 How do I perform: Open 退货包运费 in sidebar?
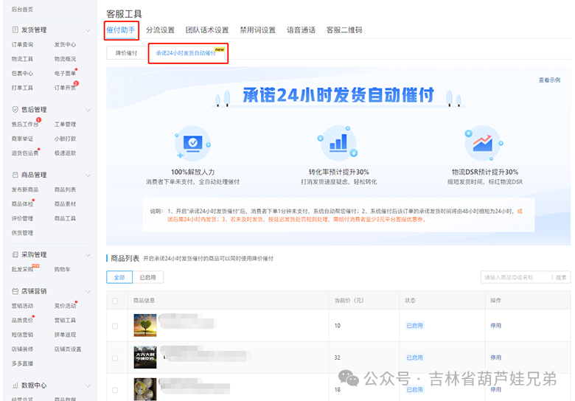pos(24,153)
